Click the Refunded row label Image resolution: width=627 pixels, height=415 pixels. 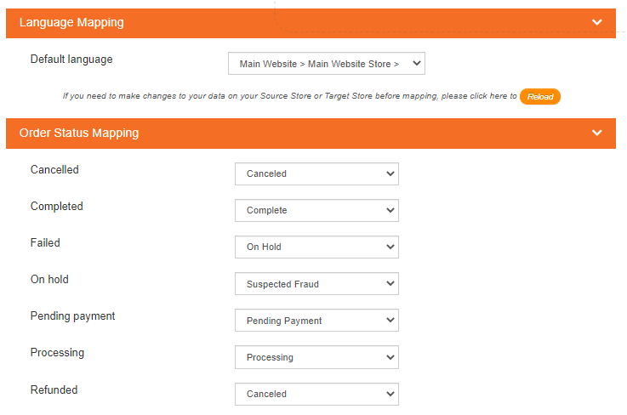coord(54,389)
